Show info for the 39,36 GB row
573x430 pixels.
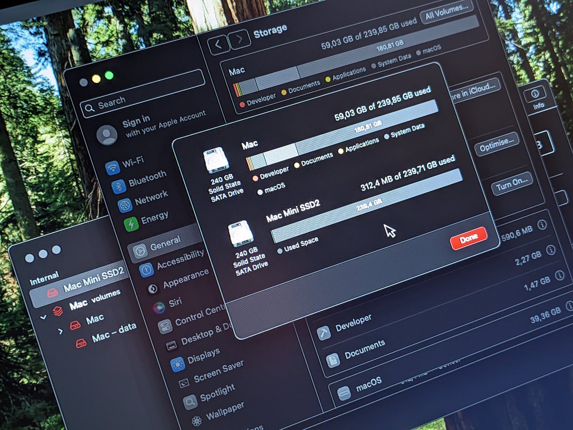coord(570,306)
